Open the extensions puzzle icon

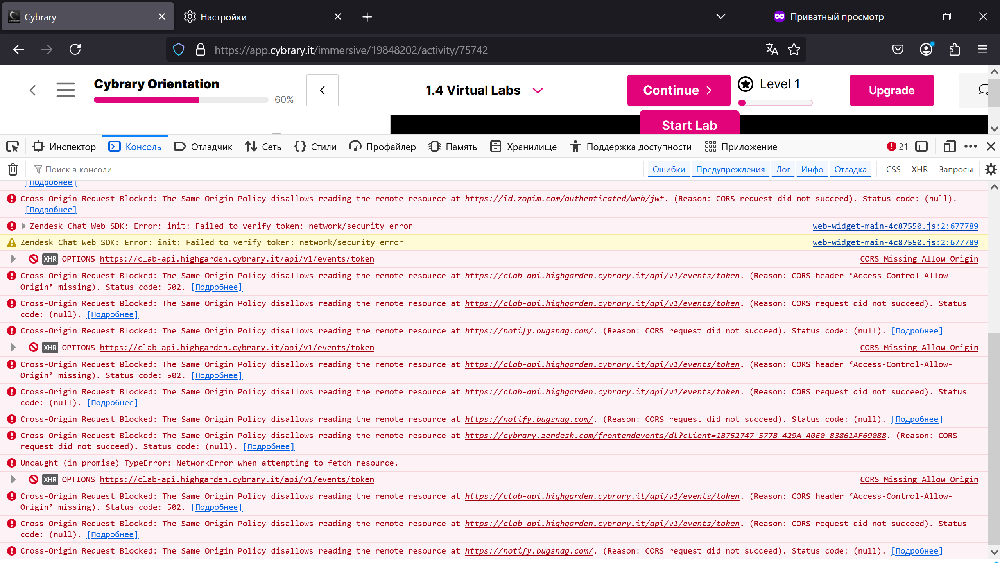coord(954,50)
